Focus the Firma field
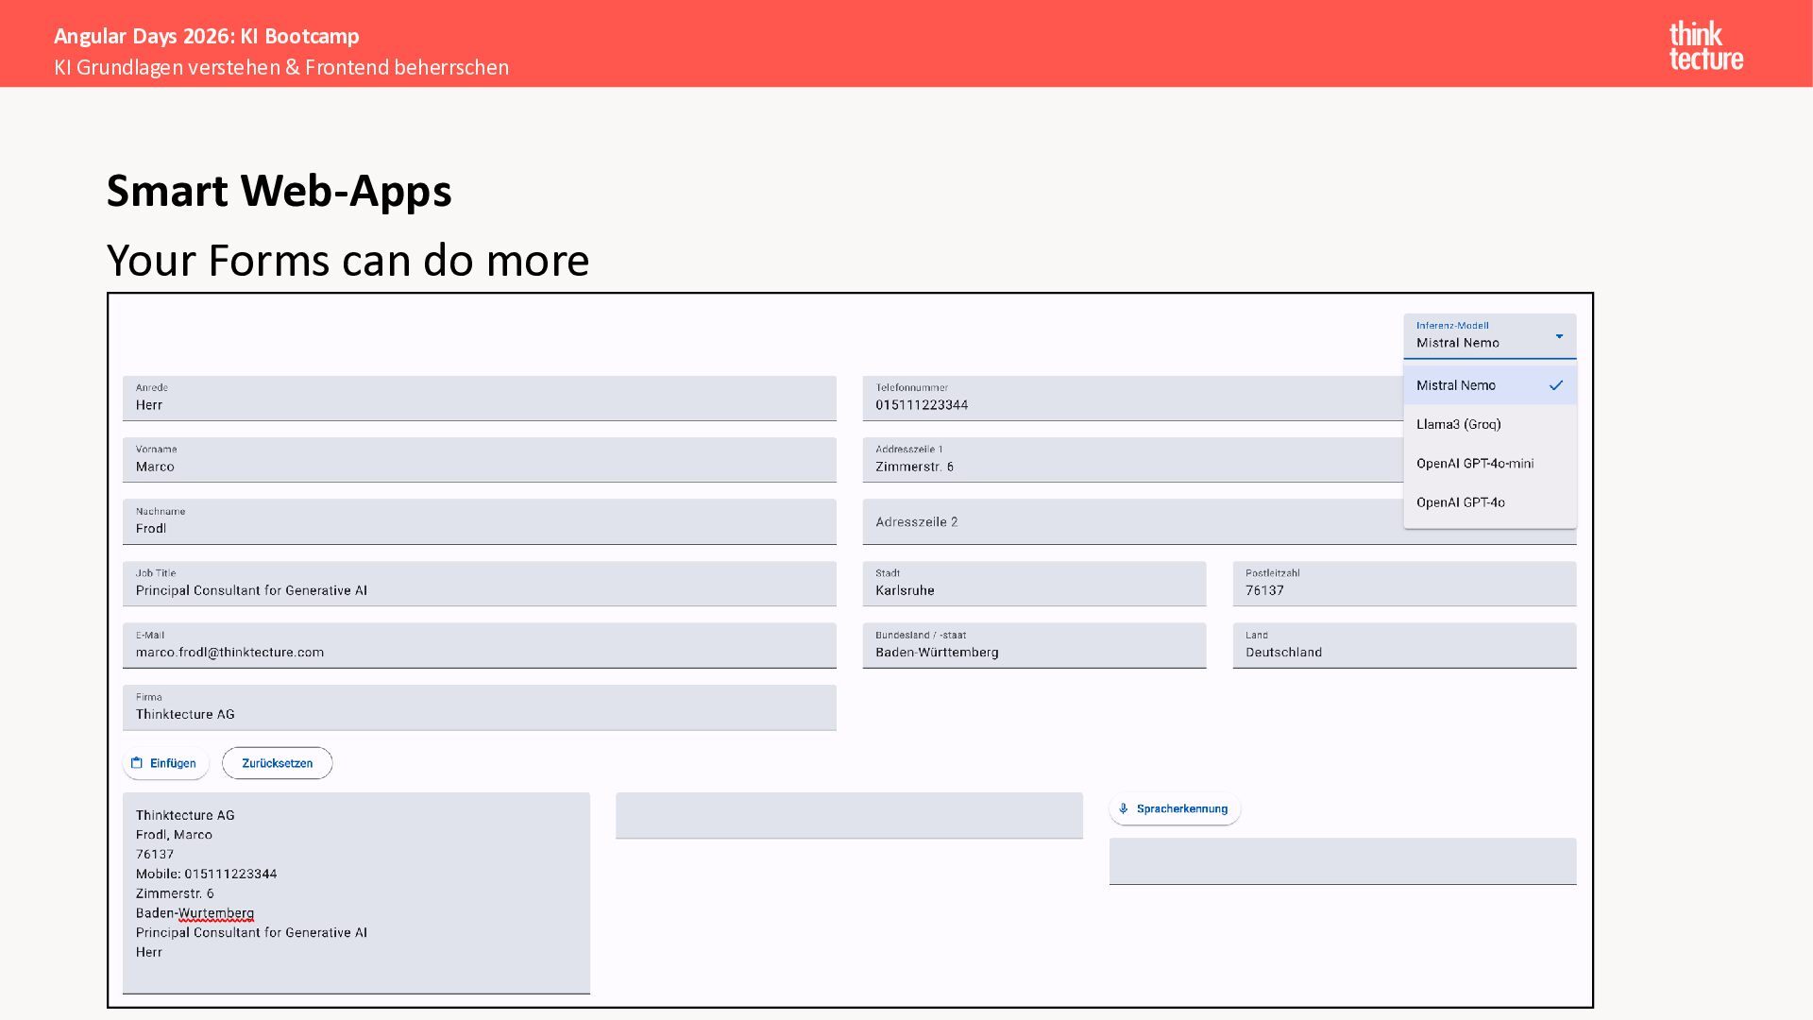Screen dimensions: 1813x1020 [x=479, y=708]
